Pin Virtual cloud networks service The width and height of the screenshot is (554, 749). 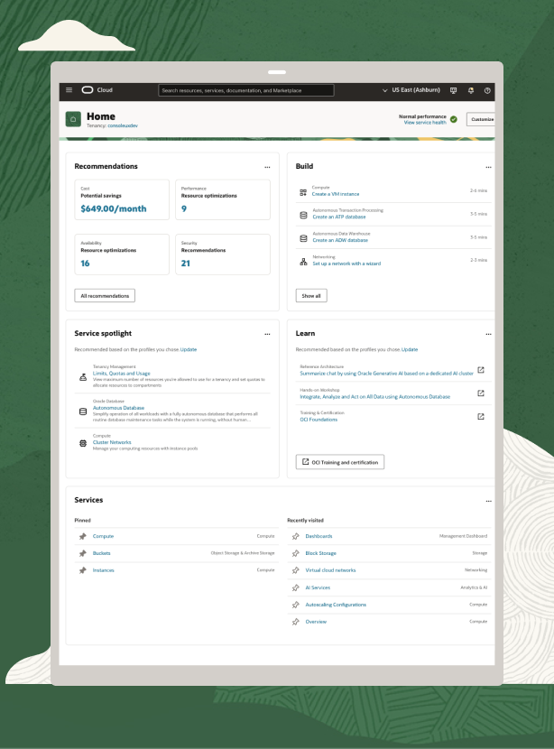tap(295, 570)
